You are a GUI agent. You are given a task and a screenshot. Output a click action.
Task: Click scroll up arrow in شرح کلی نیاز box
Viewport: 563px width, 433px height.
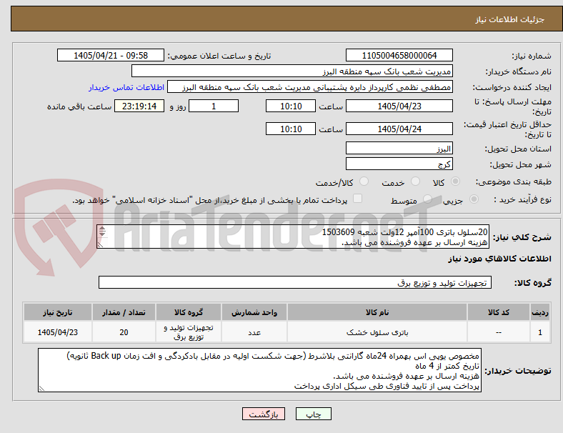pos(102,229)
